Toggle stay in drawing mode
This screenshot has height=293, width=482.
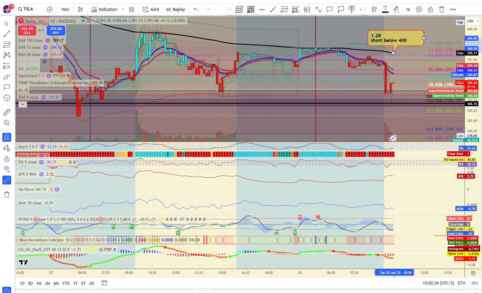pos(7,148)
